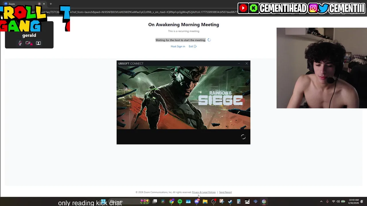The image size is (367, 206).
Task: Open DaVinci Resolve from the taskbar
Action: point(163,201)
